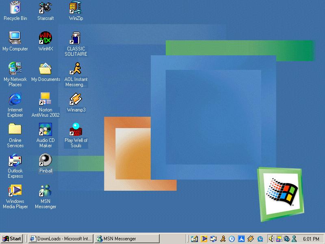Viewport: 325px width, 244px height.
Task: Click the Classic Solitaire shortcut
Action: tap(76, 38)
